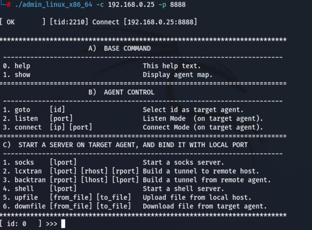This screenshot has width=312, height=230.
Task: Click the red '#' root prompt symbol
Action: (x=9, y=4)
